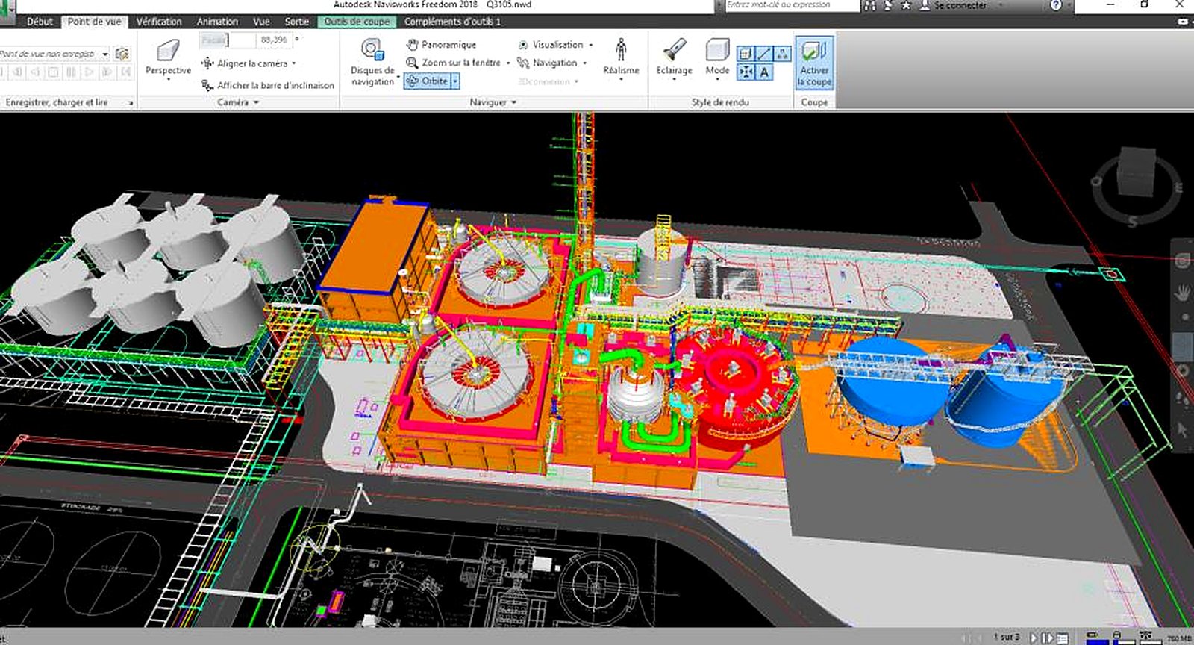1194x645 pixels.
Task: Activate the Orbite tool
Action: (x=428, y=81)
